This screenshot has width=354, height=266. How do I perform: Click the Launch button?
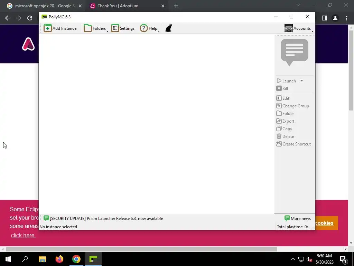pos(286,81)
